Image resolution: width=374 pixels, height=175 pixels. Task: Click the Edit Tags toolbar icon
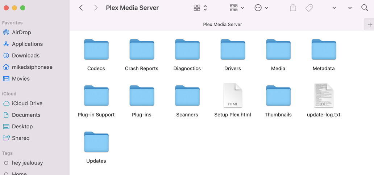coord(309,8)
